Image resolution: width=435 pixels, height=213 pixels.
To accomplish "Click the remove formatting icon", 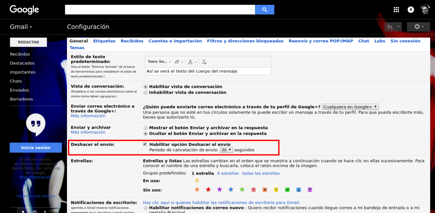I will [x=204, y=62].
